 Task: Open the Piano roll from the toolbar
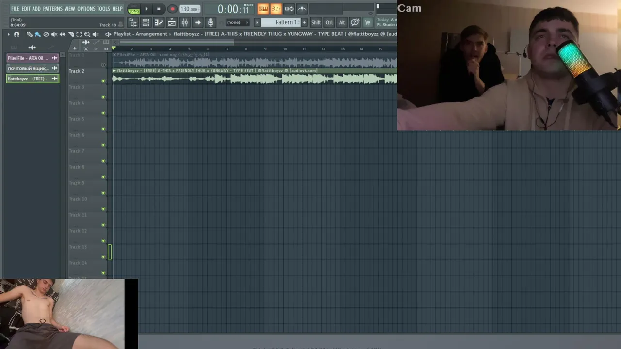point(159,22)
